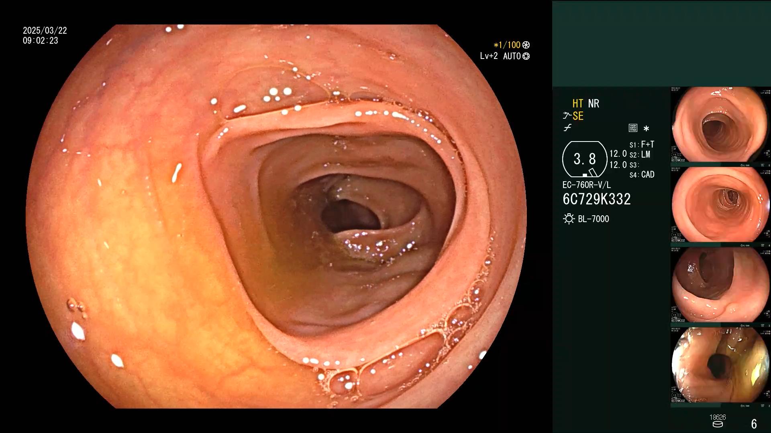Click the AUTO exposure mode text
The image size is (771, 433).
tap(512, 56)
